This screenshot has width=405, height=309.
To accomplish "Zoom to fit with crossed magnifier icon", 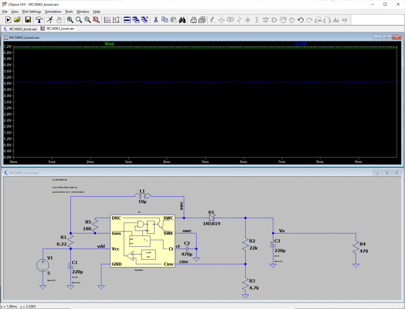I will pos(96,20).
